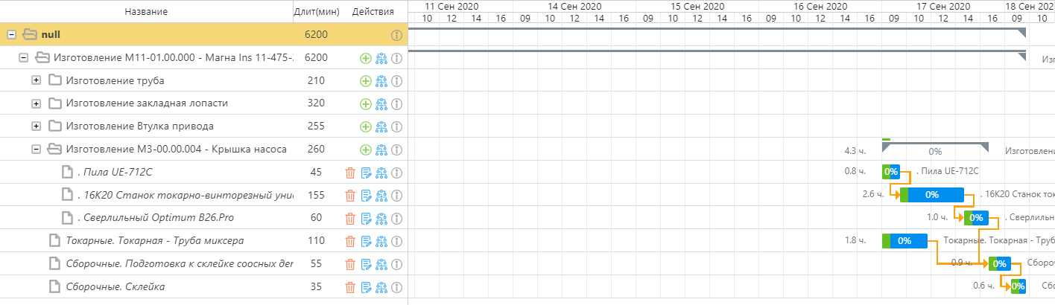Delete the Пила UE-712C operation
The image size is (1055, 305).
[350, 173]
